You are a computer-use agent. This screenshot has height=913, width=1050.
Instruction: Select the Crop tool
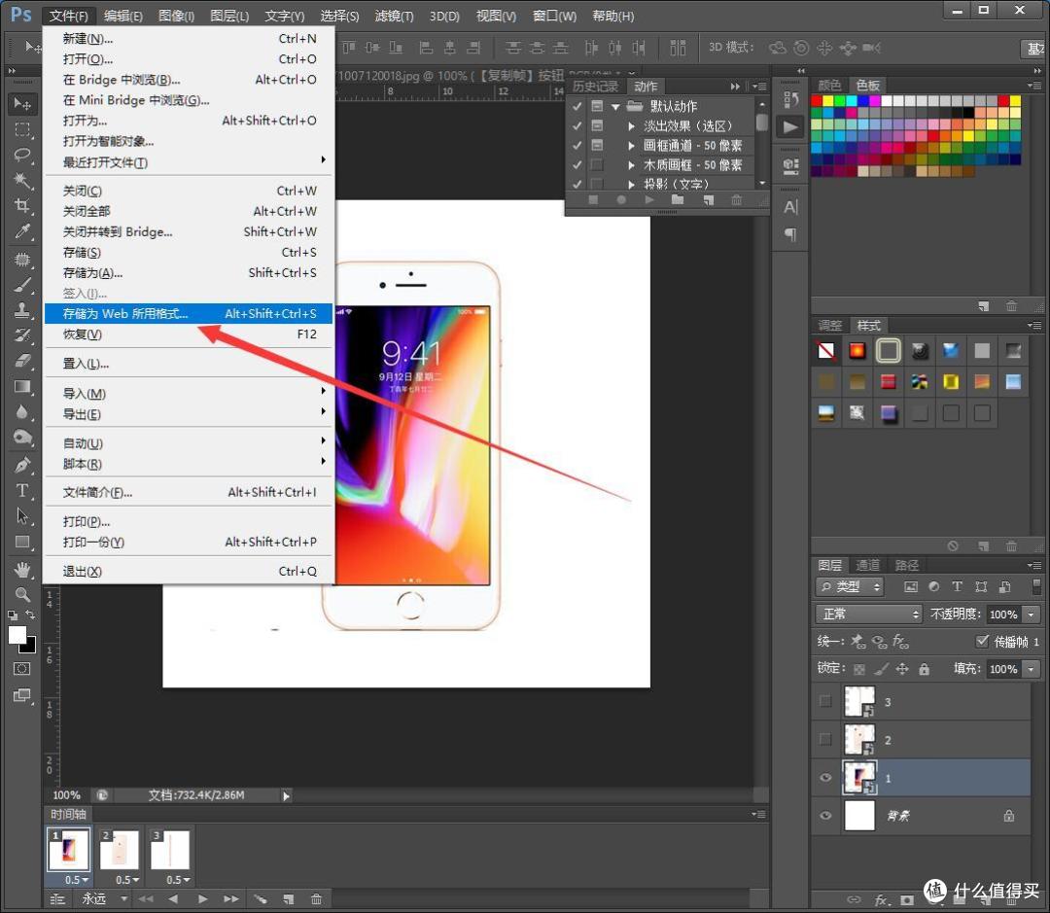point(22,205)
